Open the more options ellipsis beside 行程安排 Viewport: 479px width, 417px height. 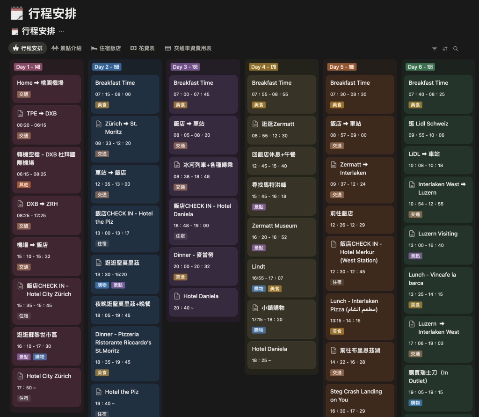(61, 31)
